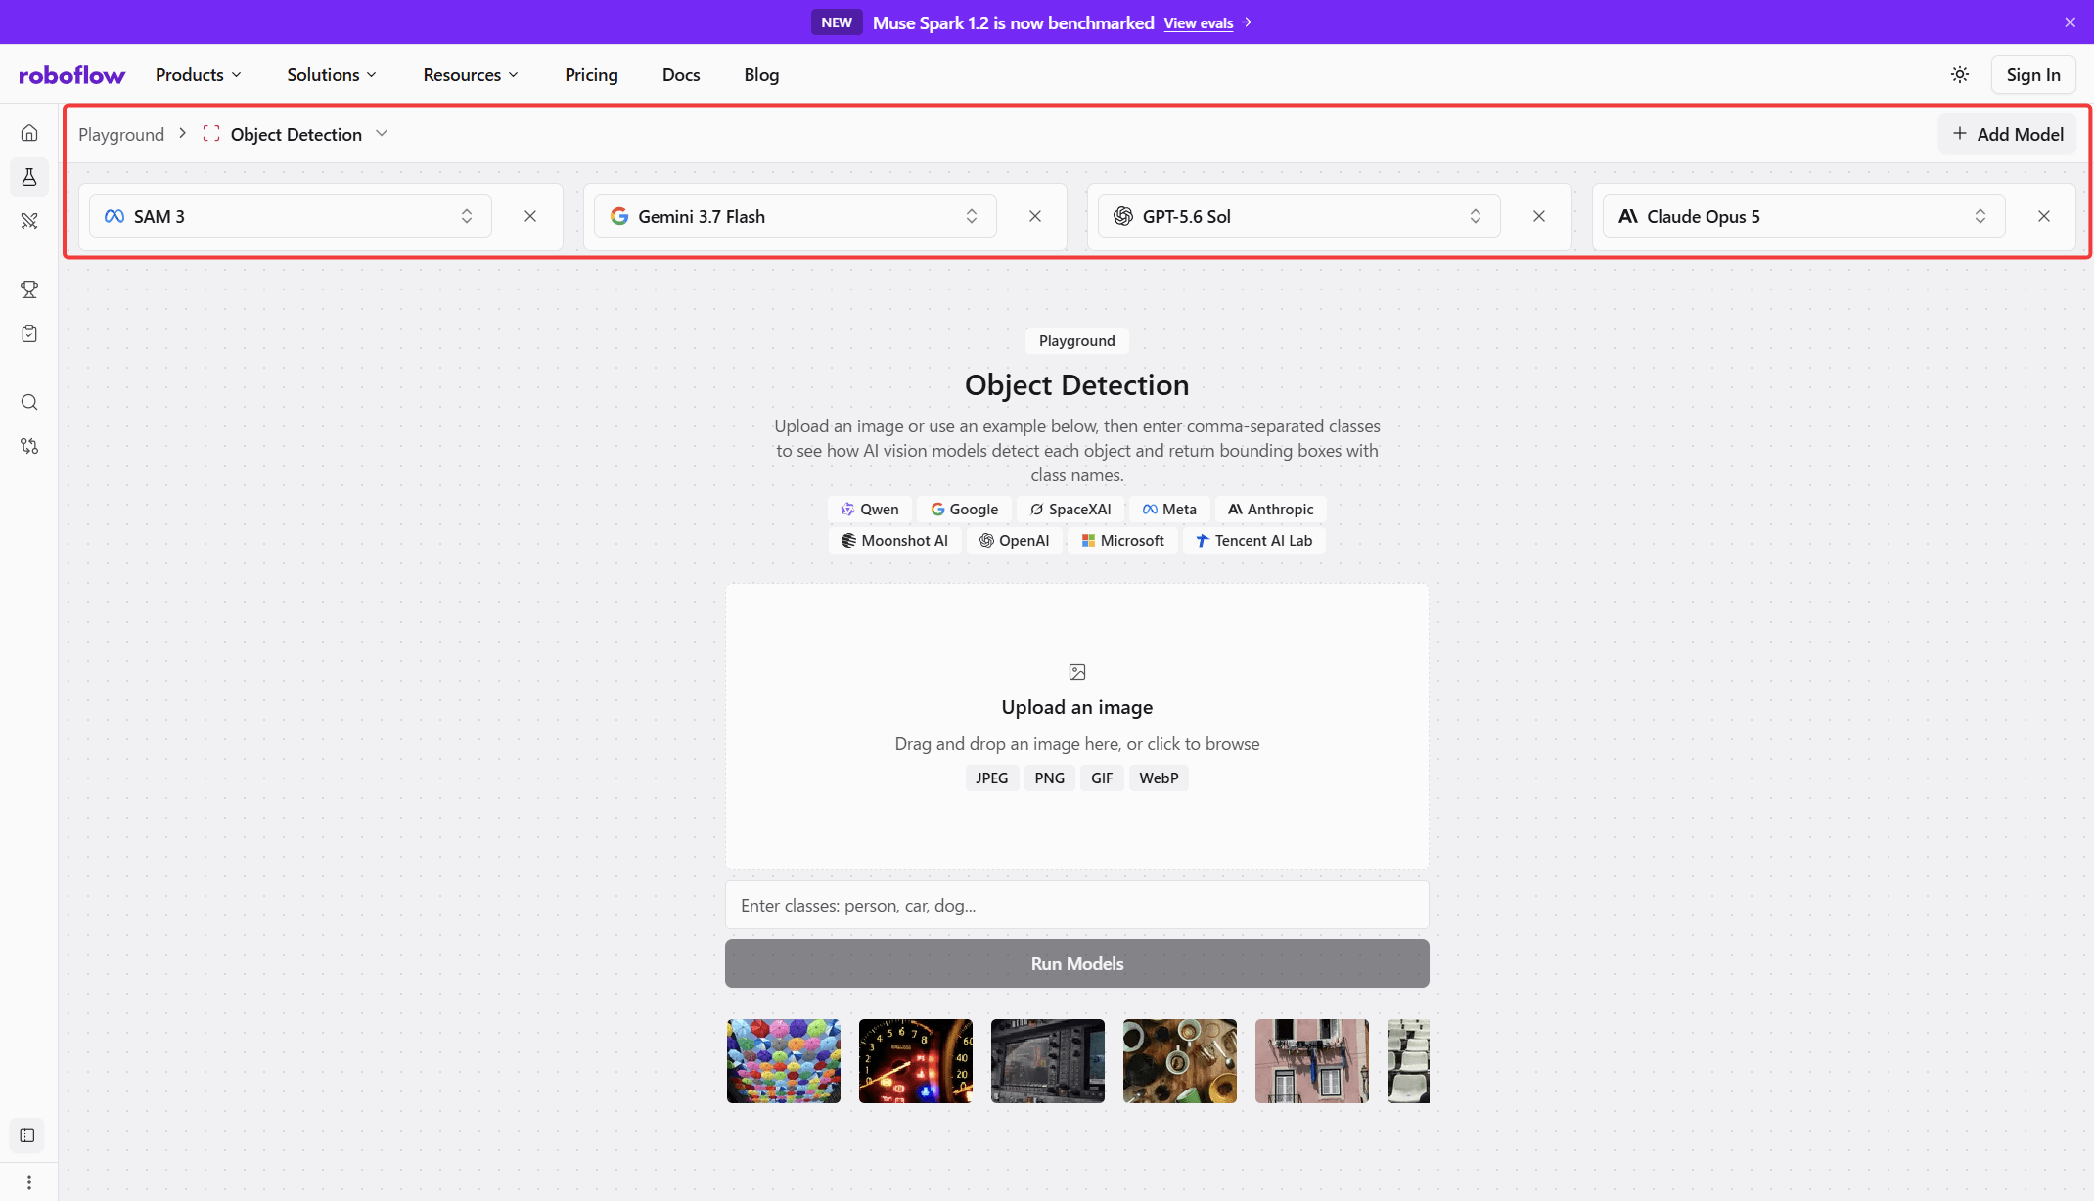Viewport: 2094px width, 1201px height.
Task: Click the Tencent AI Lab provider tag
Action: (1253, 540)
